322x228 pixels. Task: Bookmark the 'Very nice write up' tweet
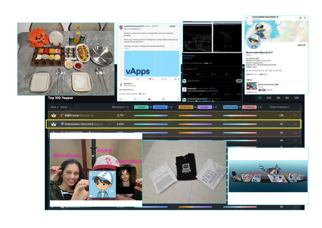point(163,99)
